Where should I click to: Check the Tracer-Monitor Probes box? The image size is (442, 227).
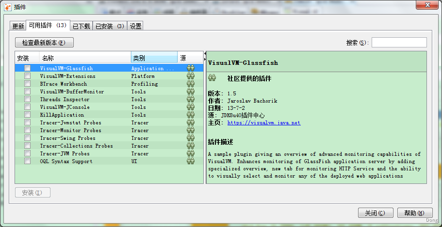pyautogui.click(x=27, y=130)
